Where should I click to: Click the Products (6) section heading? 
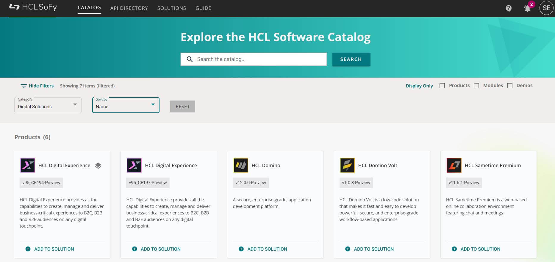pos(32,137)
